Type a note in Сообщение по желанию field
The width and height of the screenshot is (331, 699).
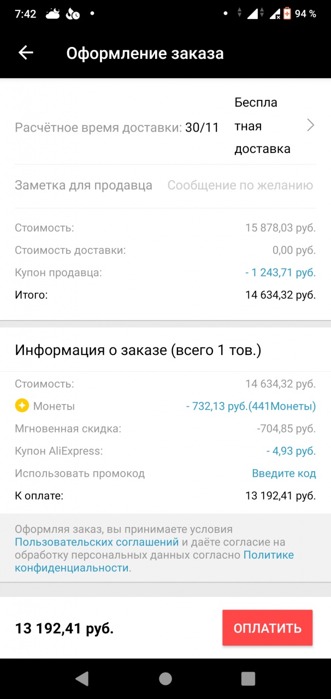pos(240,186)
